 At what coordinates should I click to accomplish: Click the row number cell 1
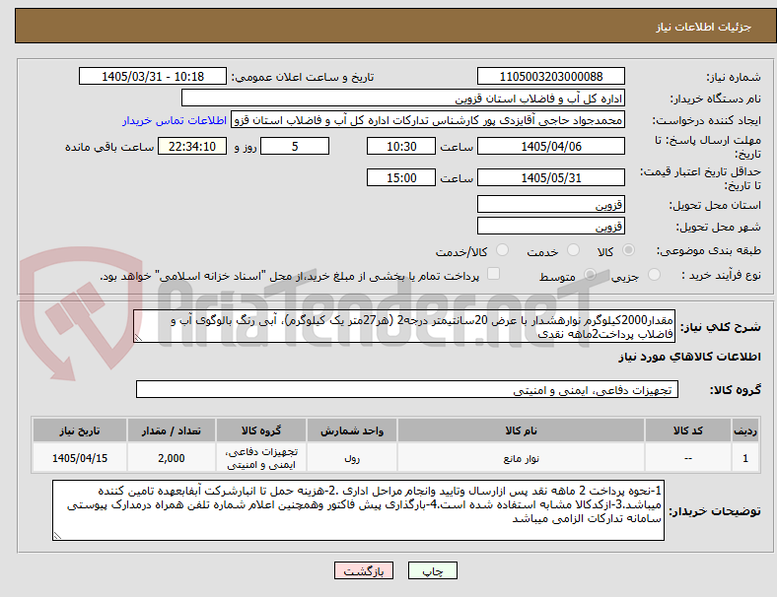[x=744, y=458]
